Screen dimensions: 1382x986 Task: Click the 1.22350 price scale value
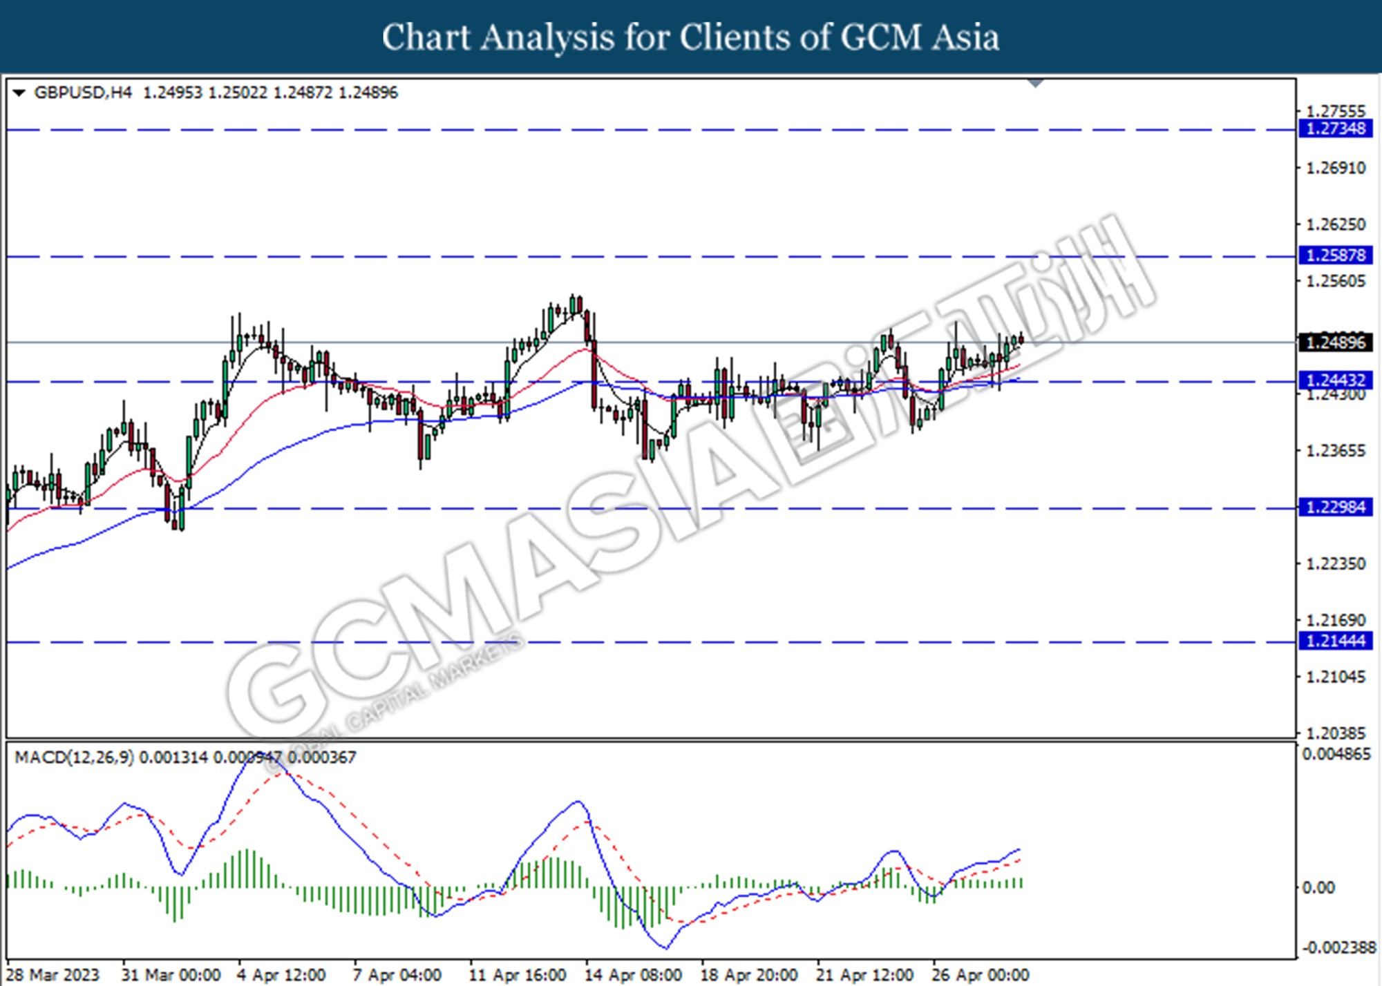1336,564
